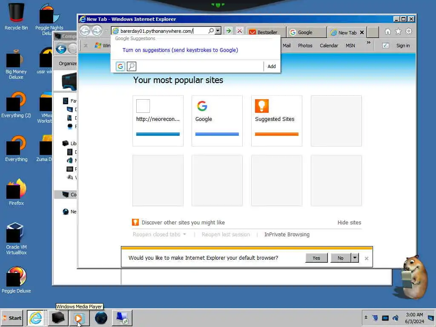Click Add search provider button
This screenshot has width=436, height=327.
271,66
